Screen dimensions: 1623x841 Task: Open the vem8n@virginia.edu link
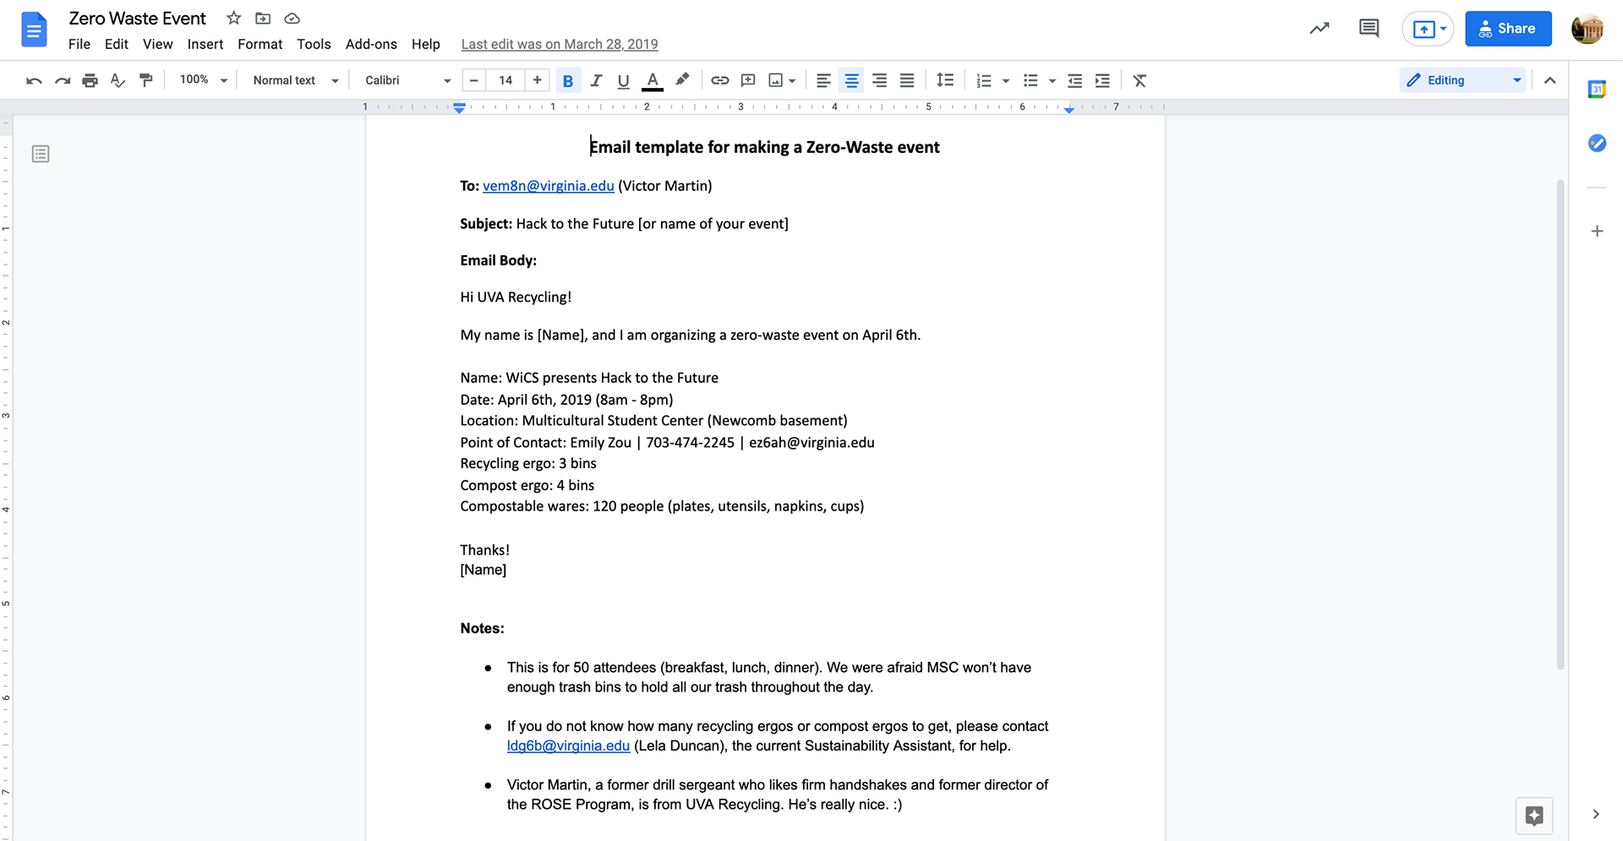pos(549,186)
